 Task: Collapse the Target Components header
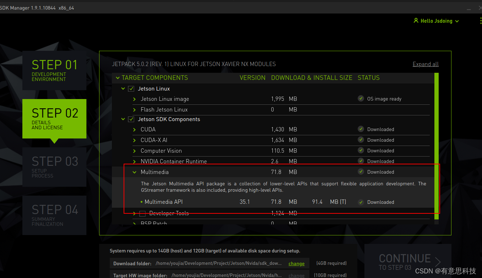tap(118, 78)
